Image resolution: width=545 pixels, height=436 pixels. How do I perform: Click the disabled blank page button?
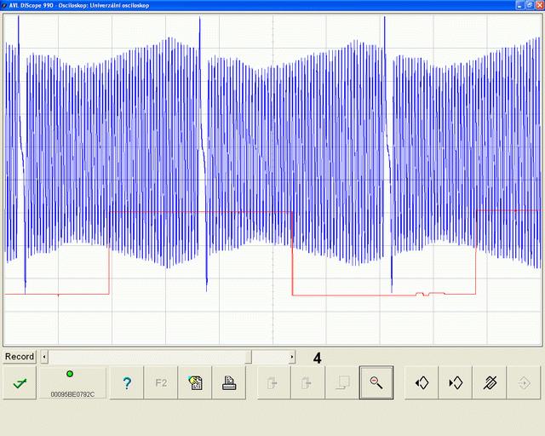pyautogui.click(x=341, y=383)
